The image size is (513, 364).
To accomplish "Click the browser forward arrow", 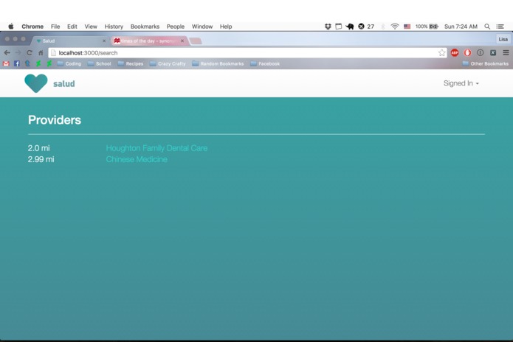I will coord(18,52).
